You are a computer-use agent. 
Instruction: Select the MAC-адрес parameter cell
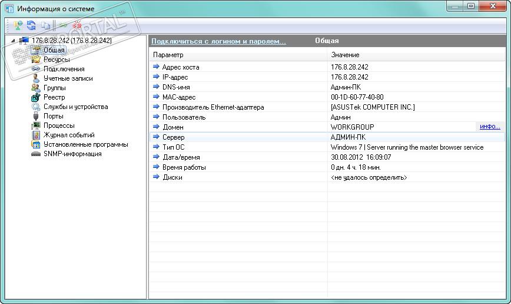238,97
